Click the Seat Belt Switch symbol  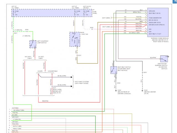pos(113,70)
